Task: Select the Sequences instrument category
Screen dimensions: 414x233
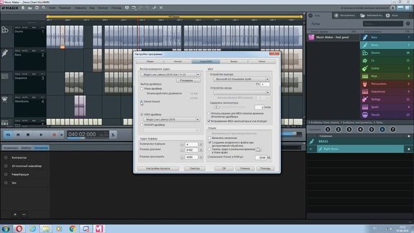Action: (x=386, y=92)
